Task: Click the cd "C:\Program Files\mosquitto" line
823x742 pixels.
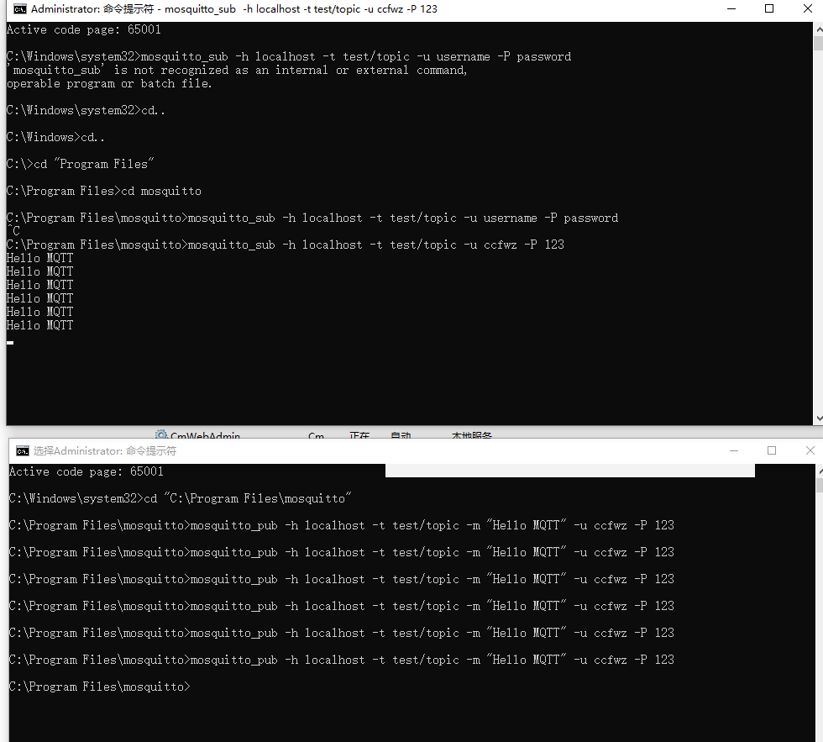Action: click(x=180, y=498)
